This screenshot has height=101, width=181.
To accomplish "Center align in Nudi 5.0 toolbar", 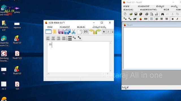I will click(161, 19).
